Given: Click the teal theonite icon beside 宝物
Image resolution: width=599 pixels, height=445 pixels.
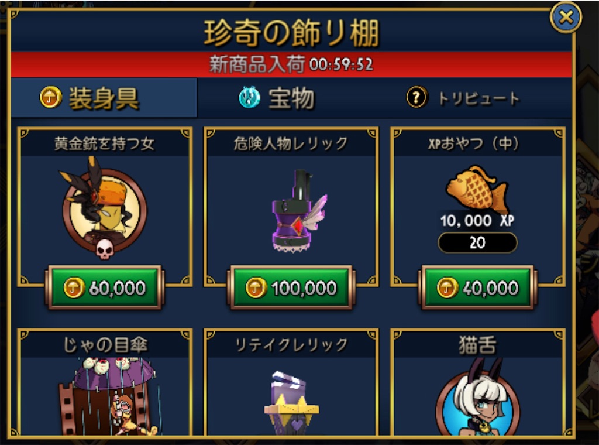Looking at the screenshot, I should pyautogui.click(x=249, y=97).
